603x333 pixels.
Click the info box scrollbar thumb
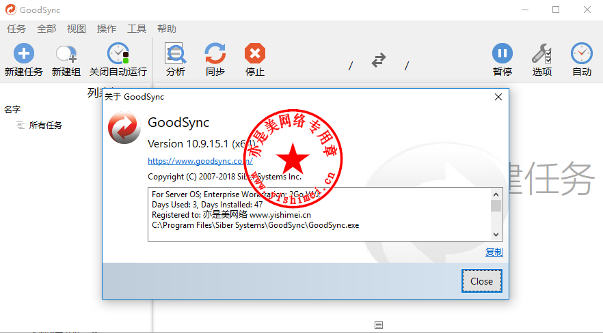point(496,205)
